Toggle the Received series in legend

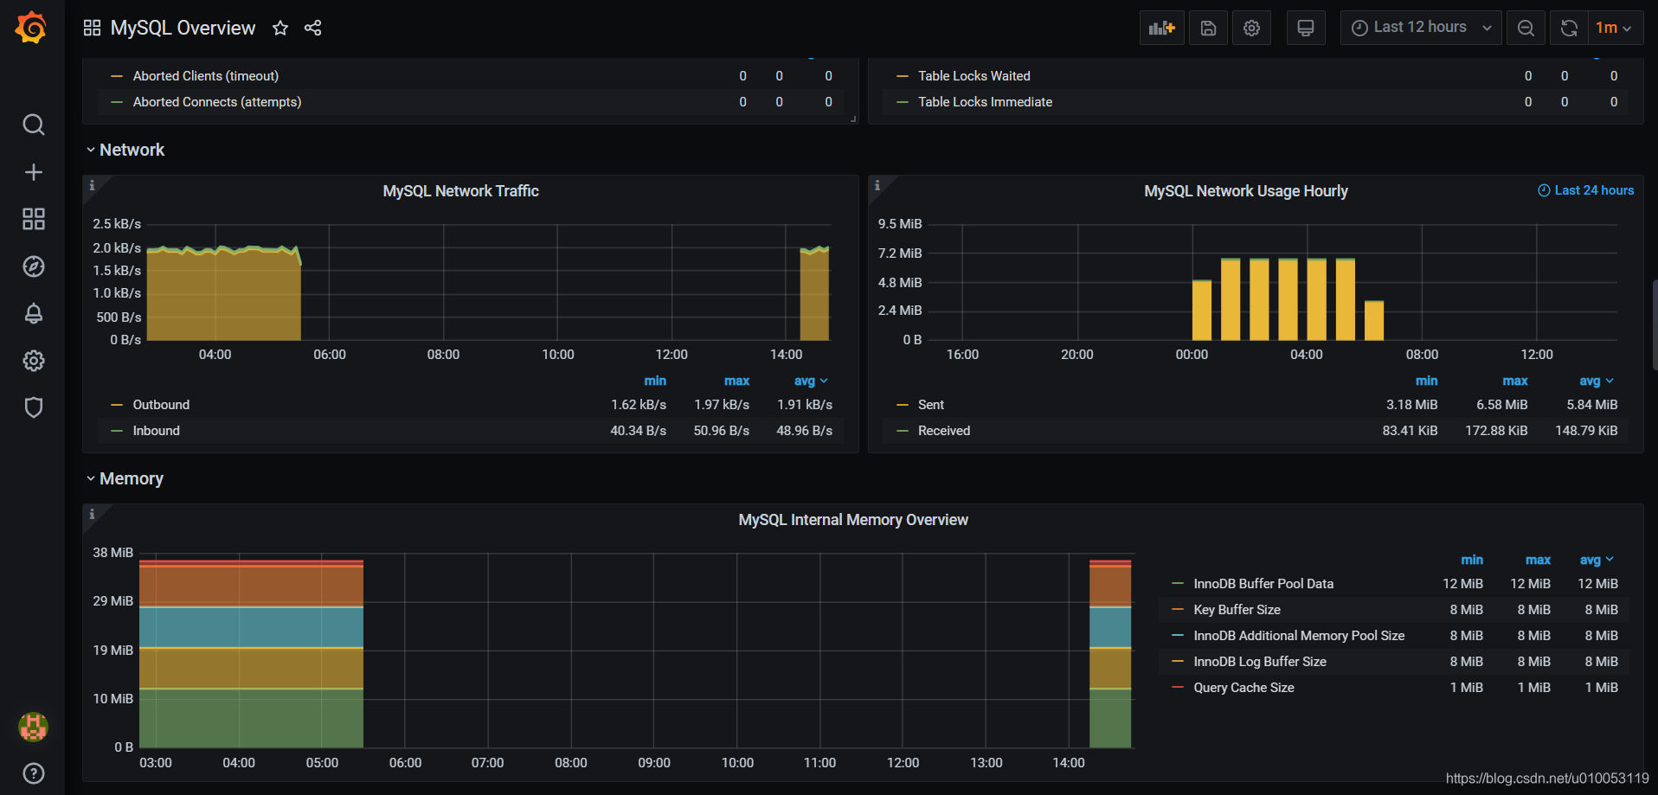[x=943, y=431]
